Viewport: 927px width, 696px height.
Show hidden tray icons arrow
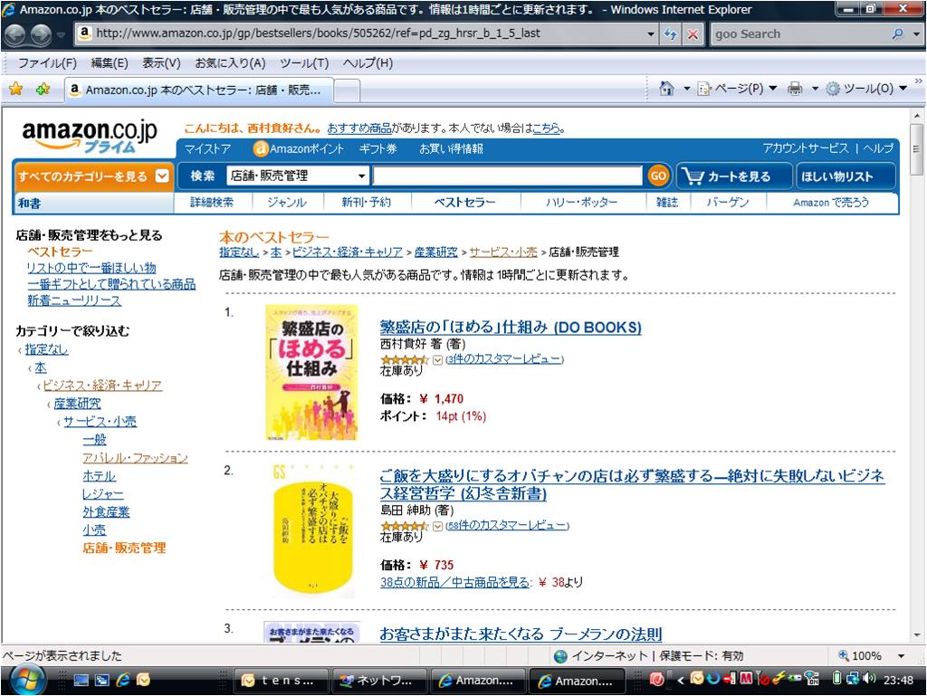(681, 680)
